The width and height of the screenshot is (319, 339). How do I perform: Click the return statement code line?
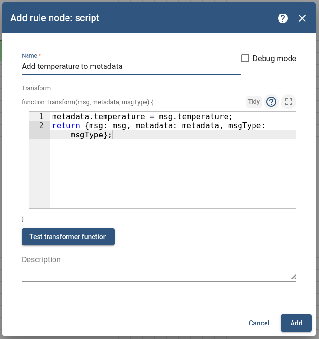click(x=159, y=126)
